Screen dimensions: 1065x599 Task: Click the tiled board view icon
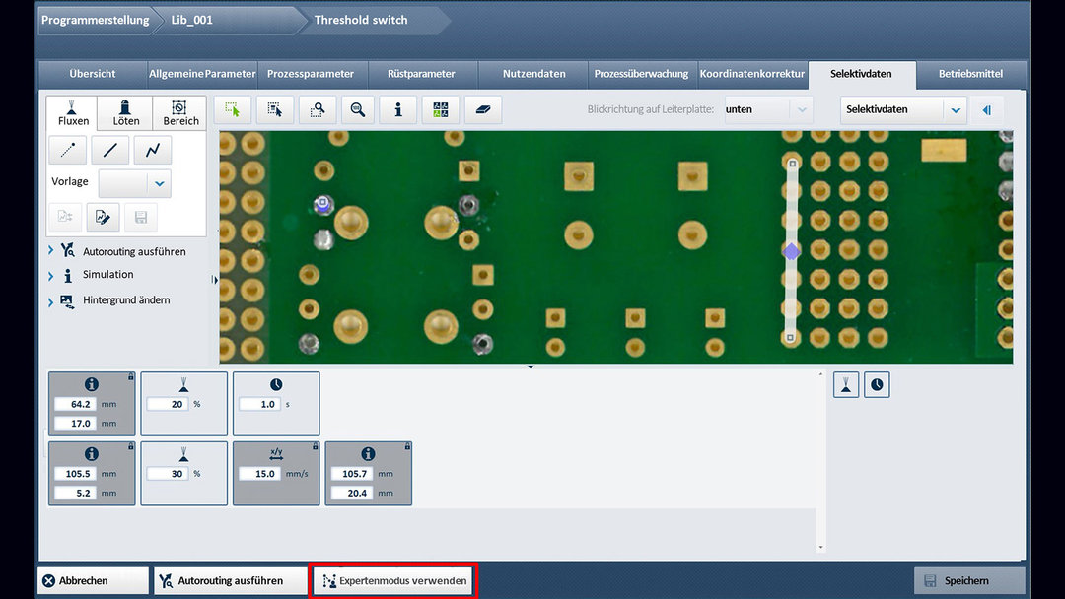coord(439,109)
